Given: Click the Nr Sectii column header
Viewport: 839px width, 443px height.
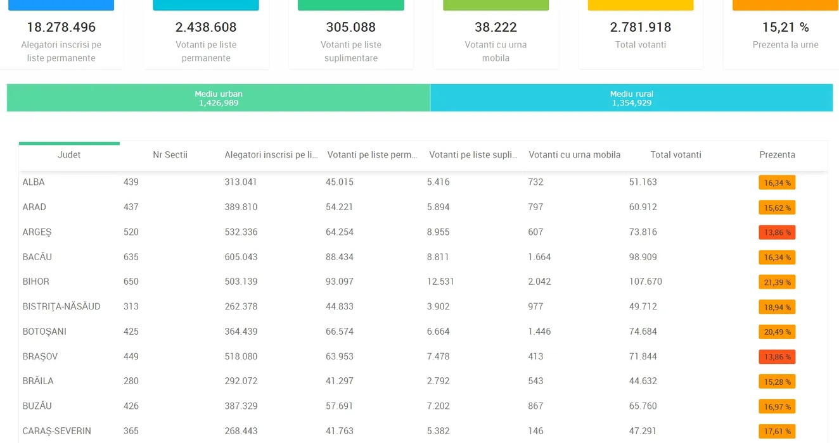Looking at the screenshot, I should coord(170,155).
